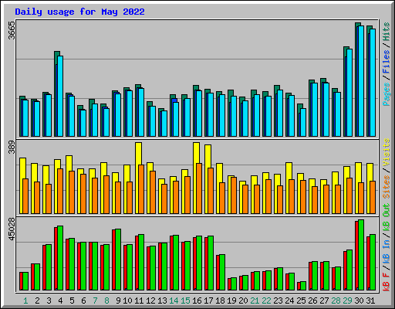Click the 45028 kB axis value
This screenshot has width=395, height=309.
[x=12, y=229]
